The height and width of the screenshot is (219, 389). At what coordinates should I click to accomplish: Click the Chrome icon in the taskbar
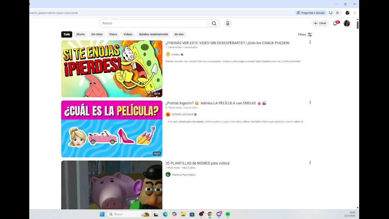pos(210,214)
